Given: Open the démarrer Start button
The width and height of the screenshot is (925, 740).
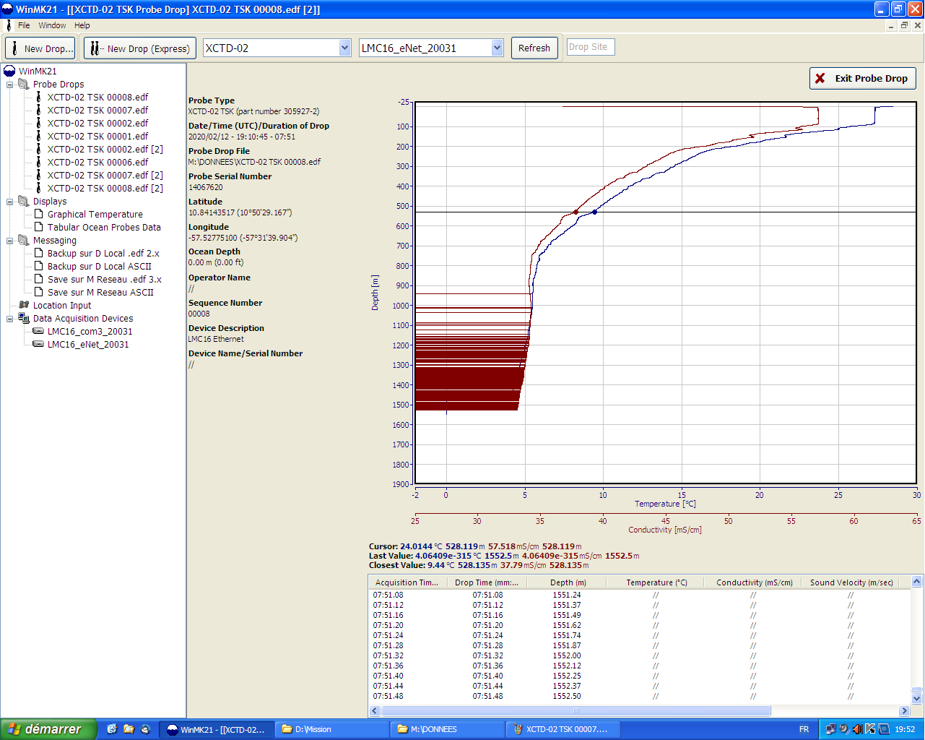Looking at the screenshot, I should pos(48,729).
